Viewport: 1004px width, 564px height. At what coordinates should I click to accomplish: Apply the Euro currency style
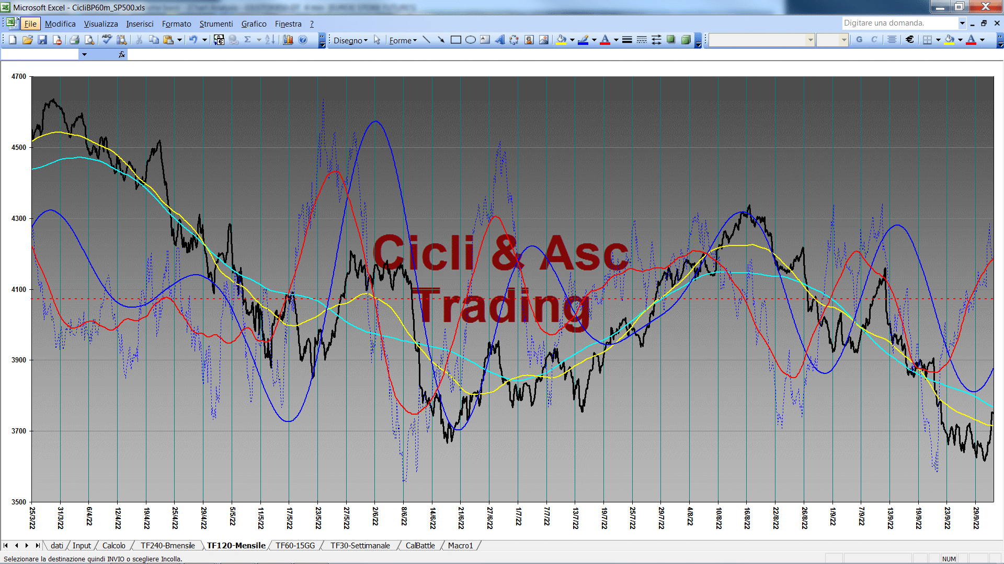point(910,40)
